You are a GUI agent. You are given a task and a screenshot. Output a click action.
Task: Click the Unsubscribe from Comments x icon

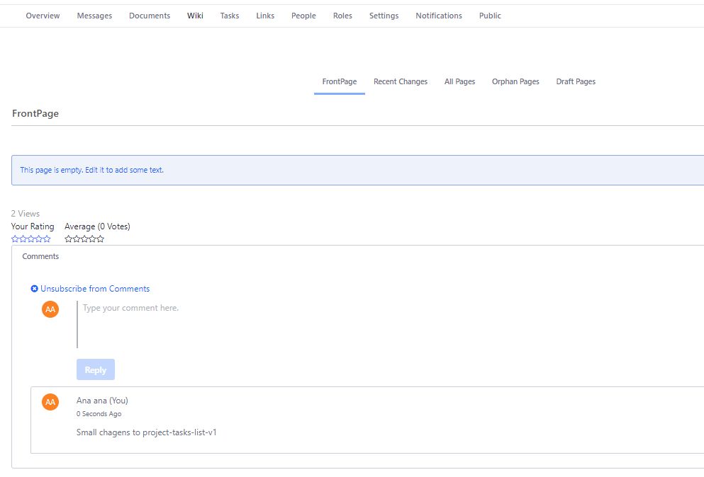[x=34, y=289]
